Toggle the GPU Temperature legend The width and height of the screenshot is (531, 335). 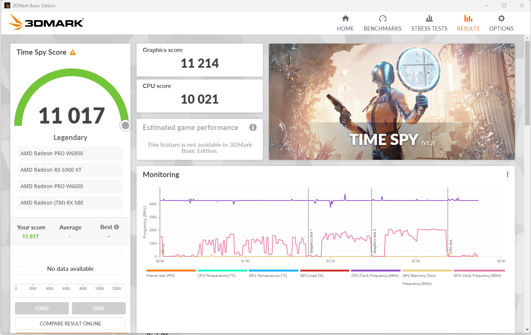tap(273, 273)
